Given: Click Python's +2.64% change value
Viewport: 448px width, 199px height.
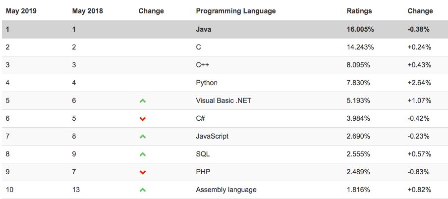Looking at the screenshot, I should click(419, 83).
